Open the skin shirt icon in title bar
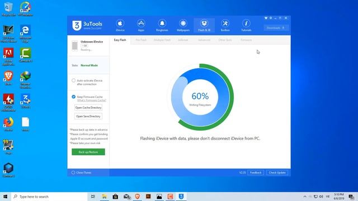The height and width of the screenshot is (201, 358). tap(266, 18)
